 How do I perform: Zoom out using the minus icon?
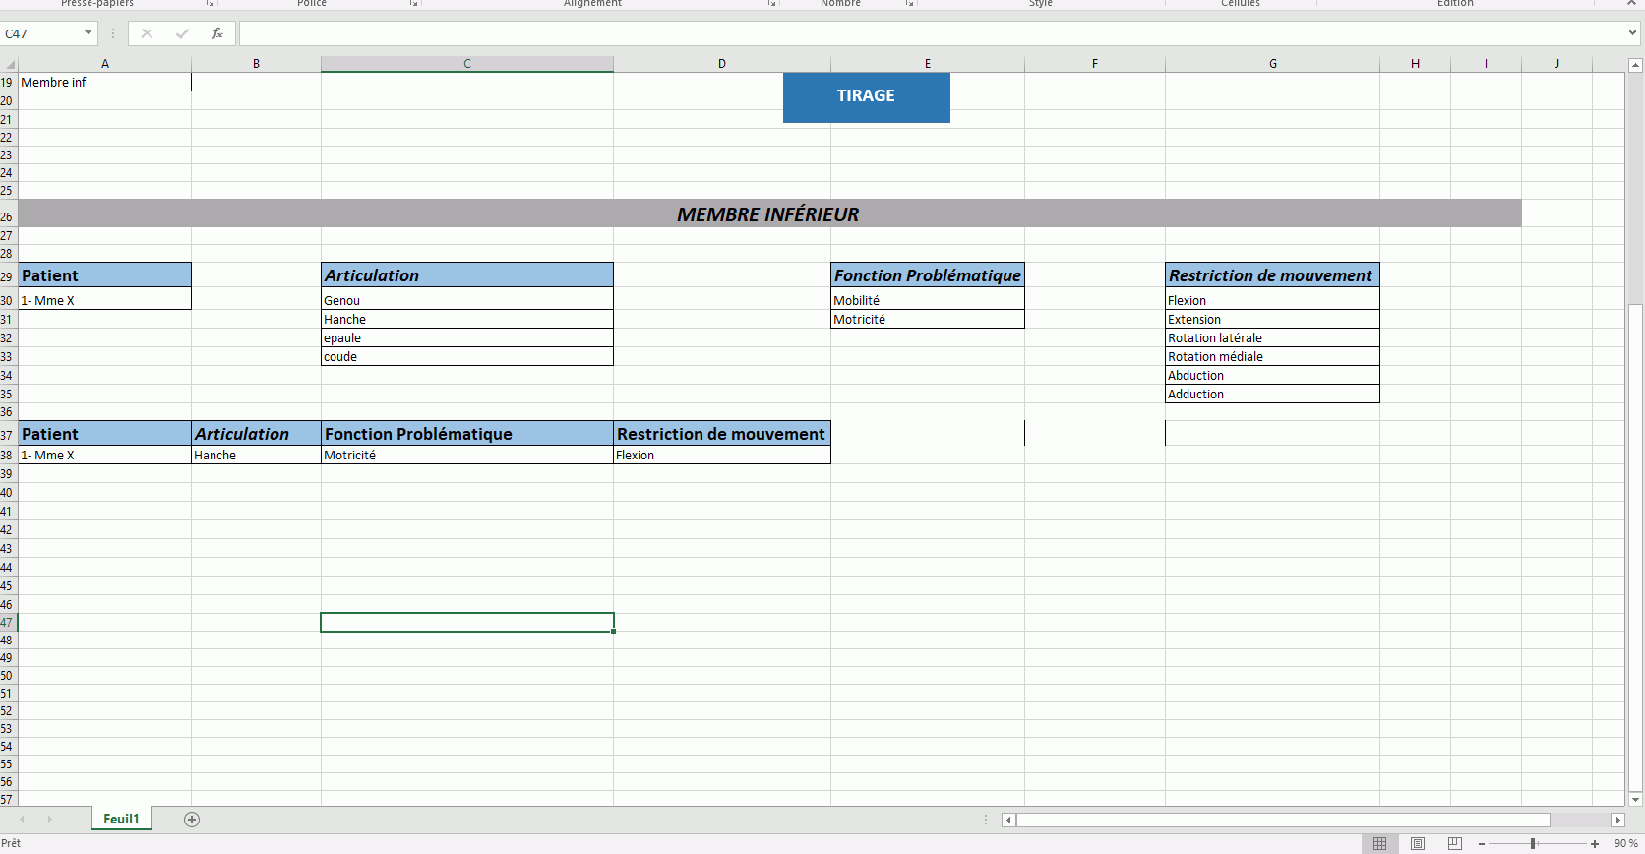coord(1482,844)
